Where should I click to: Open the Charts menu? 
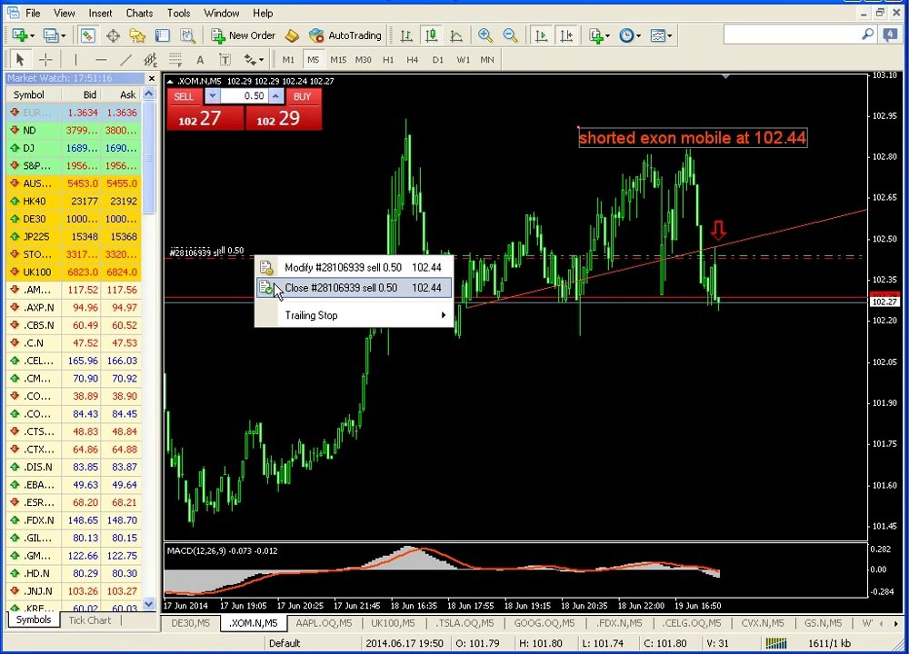click(139, 13)
